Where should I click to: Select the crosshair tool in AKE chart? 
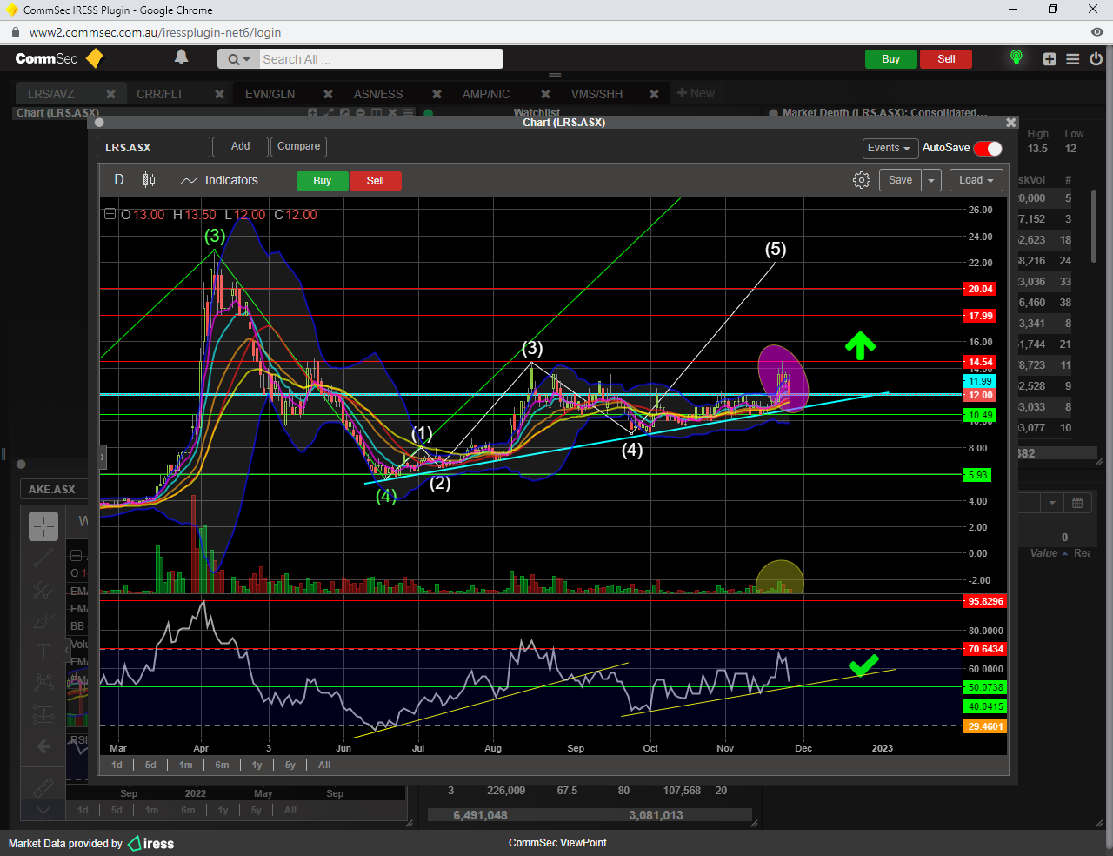click(x=43, y=526)
